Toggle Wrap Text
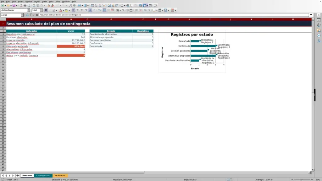 pyautogui.click(x=99, y=10)
